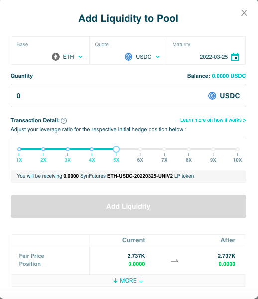Expand MORE details at the bottom
Viewport: 258px width, 299px height.
(x=129, y=281)
